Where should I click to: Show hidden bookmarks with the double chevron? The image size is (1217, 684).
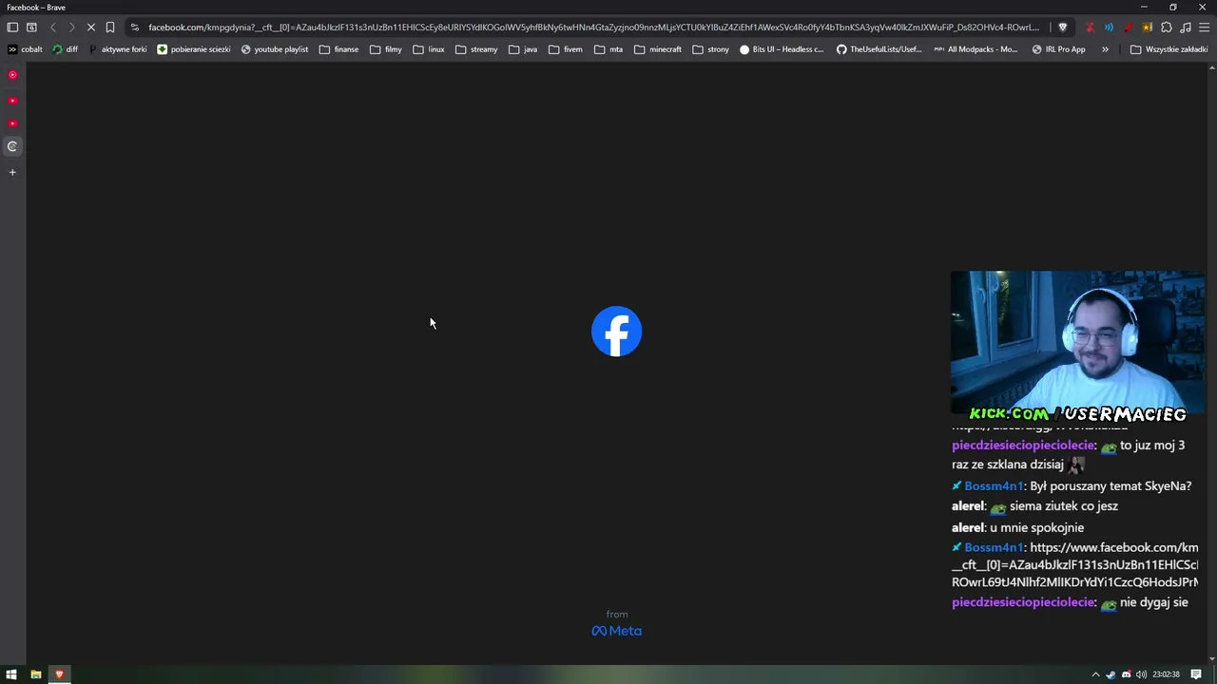click(1105, 49)
